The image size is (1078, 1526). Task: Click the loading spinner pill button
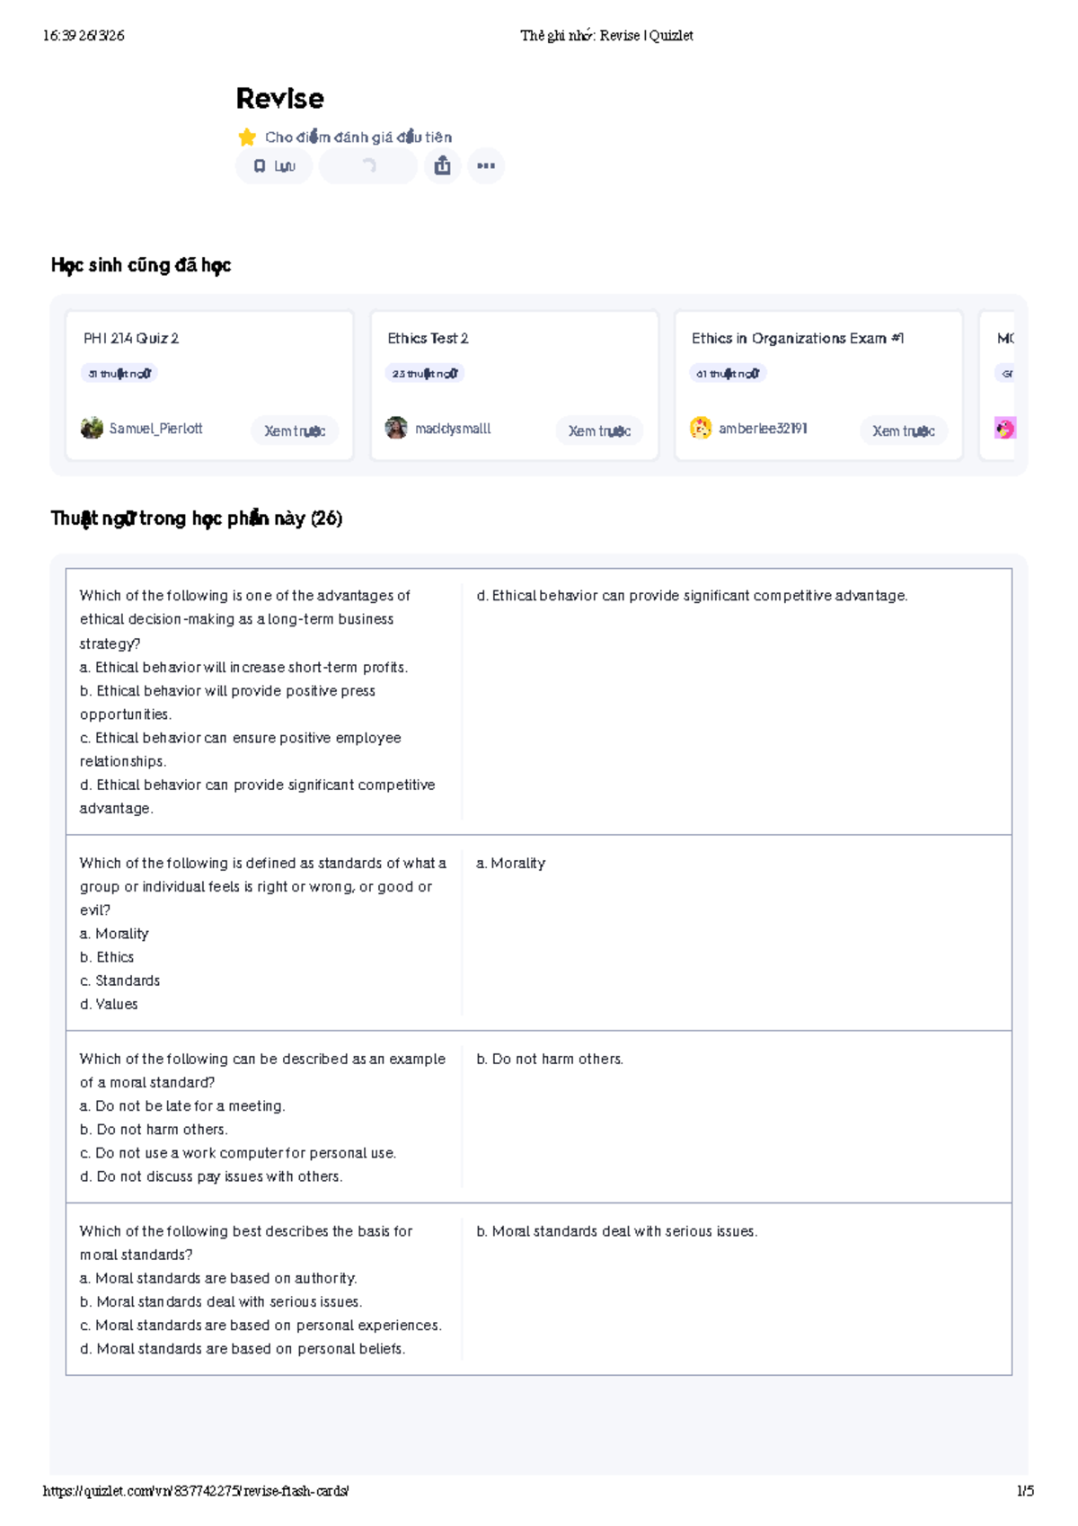pyautogui.click(x=368, y=166)
